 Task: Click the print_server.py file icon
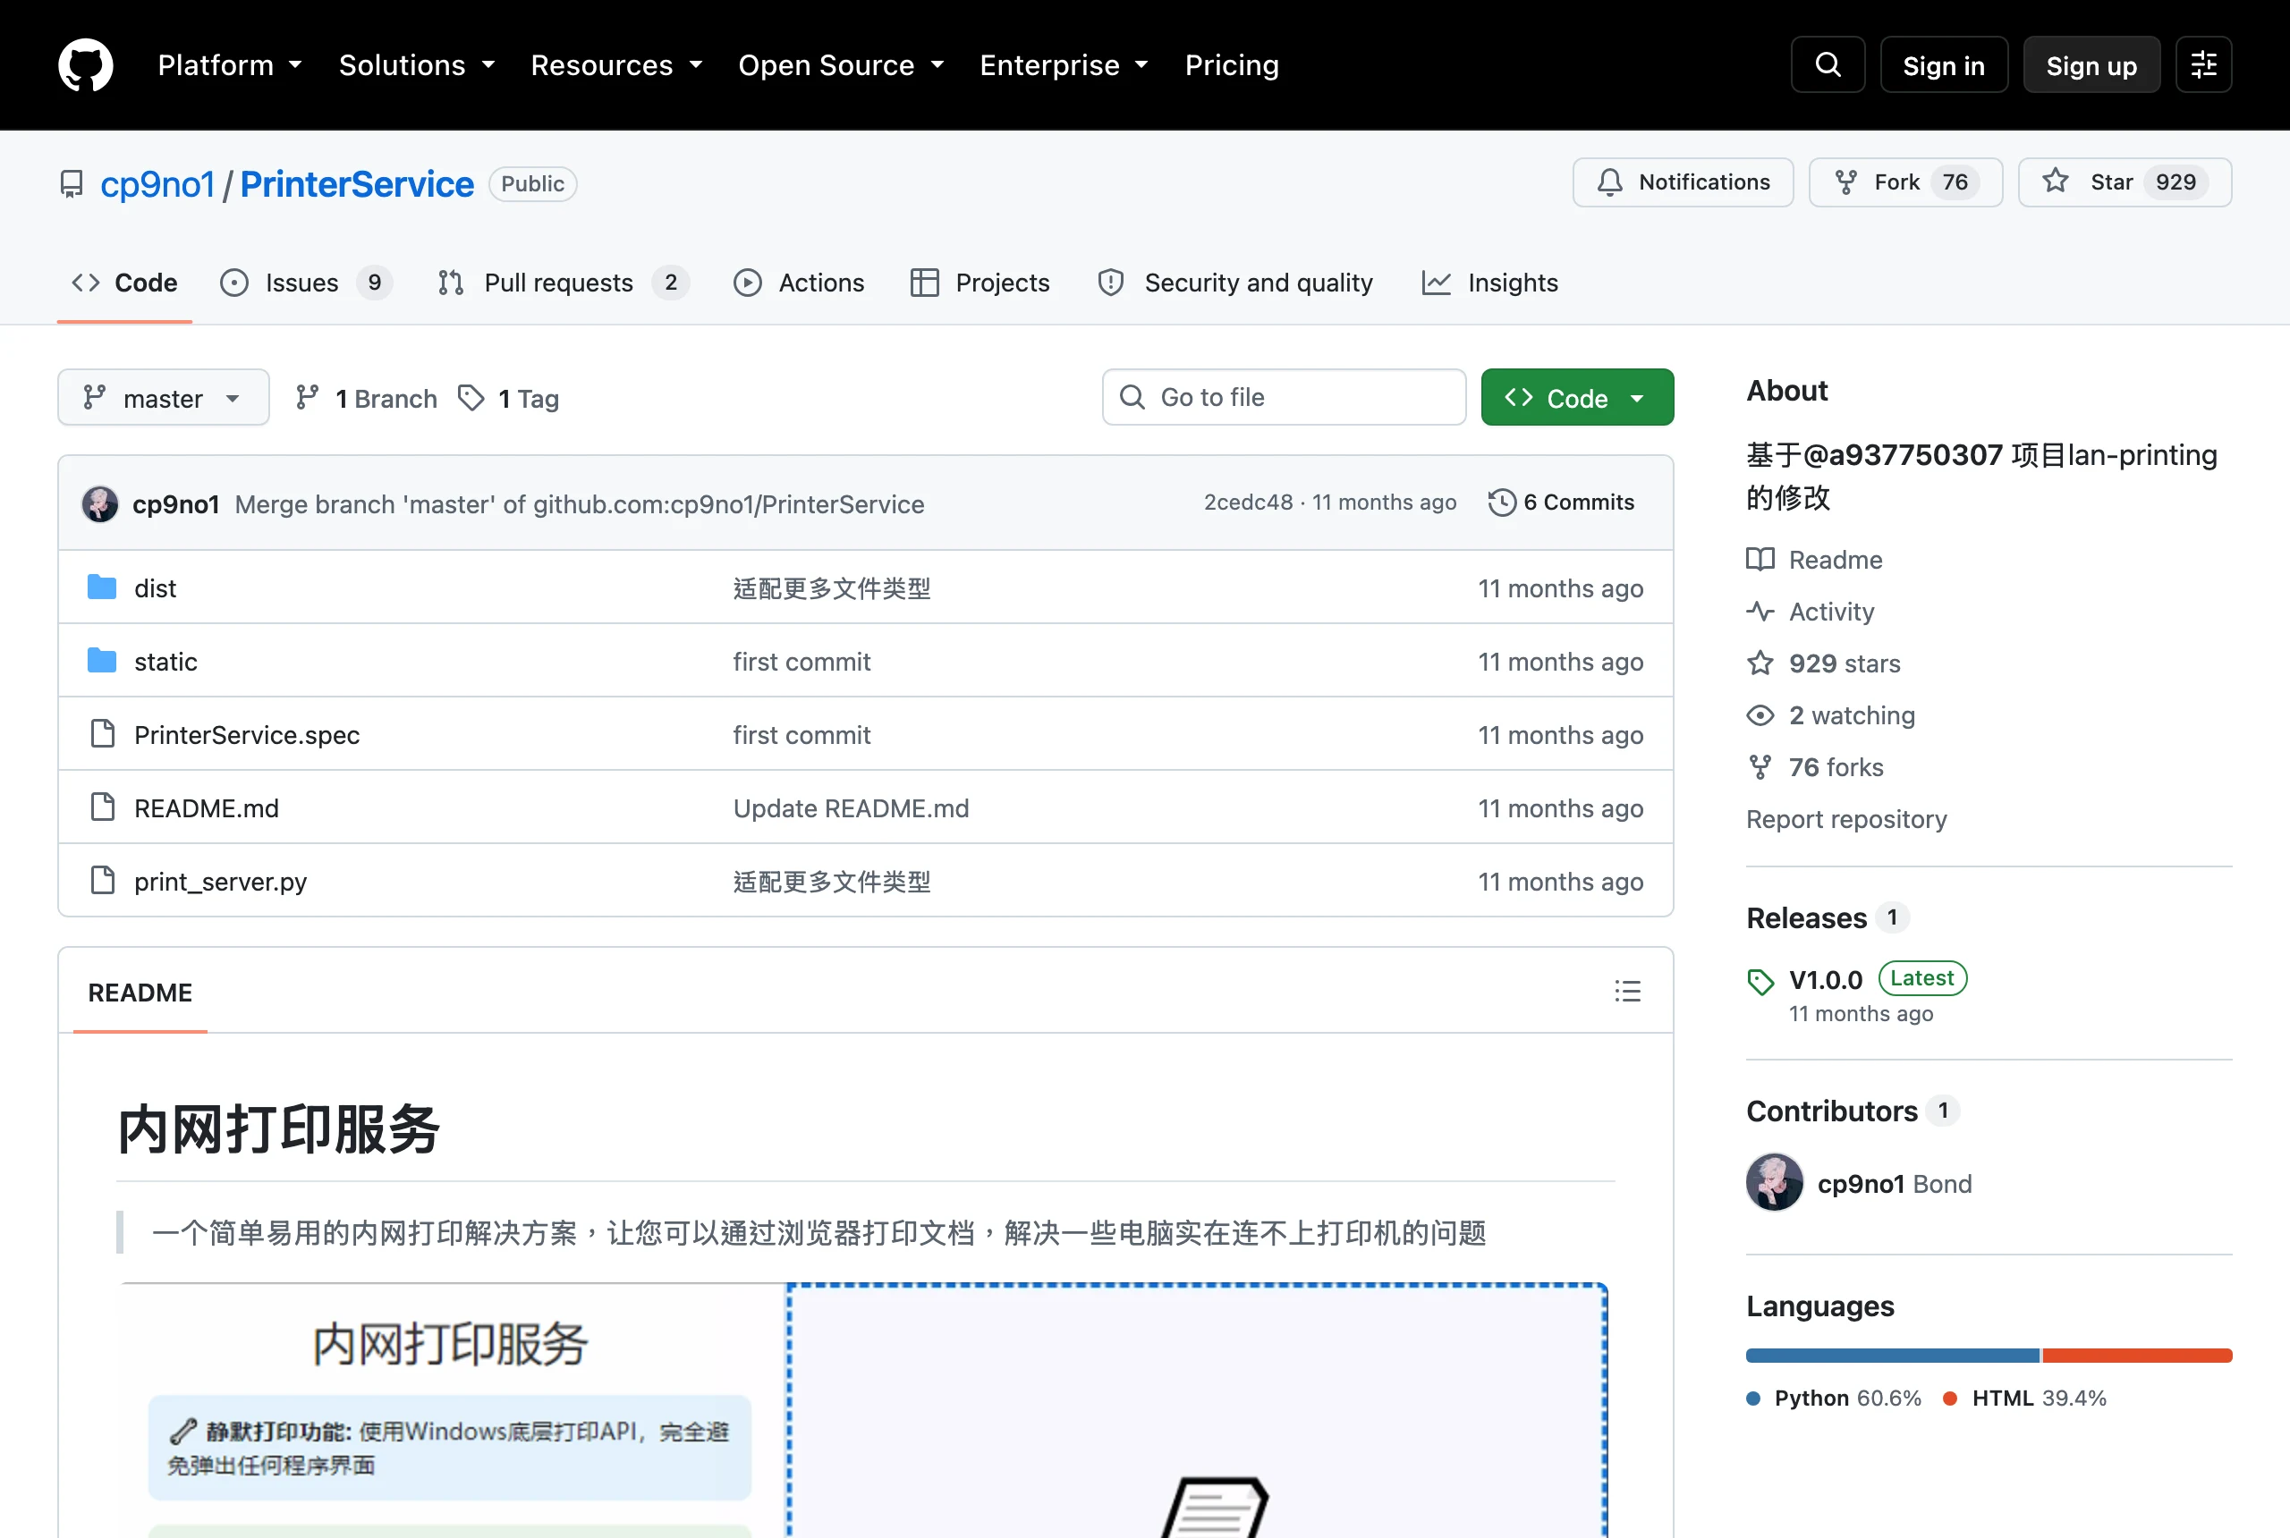click(102, 881)
